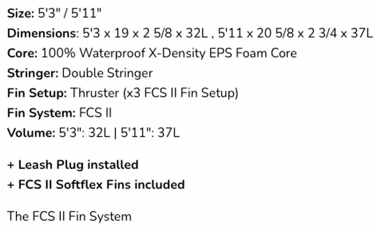This screenshot has height=231, width=377.
Task: Click the Fin System label
Action: pos(41,113)
